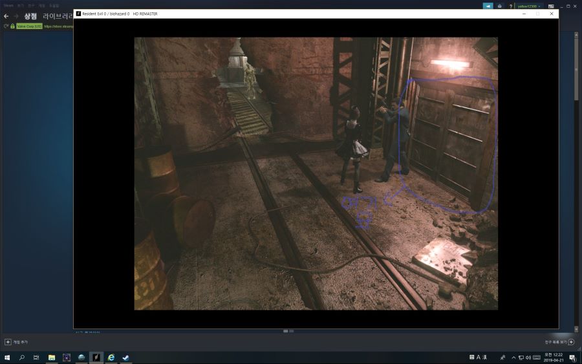Open the 라이브러리 (Library) tab

[58, 16]
